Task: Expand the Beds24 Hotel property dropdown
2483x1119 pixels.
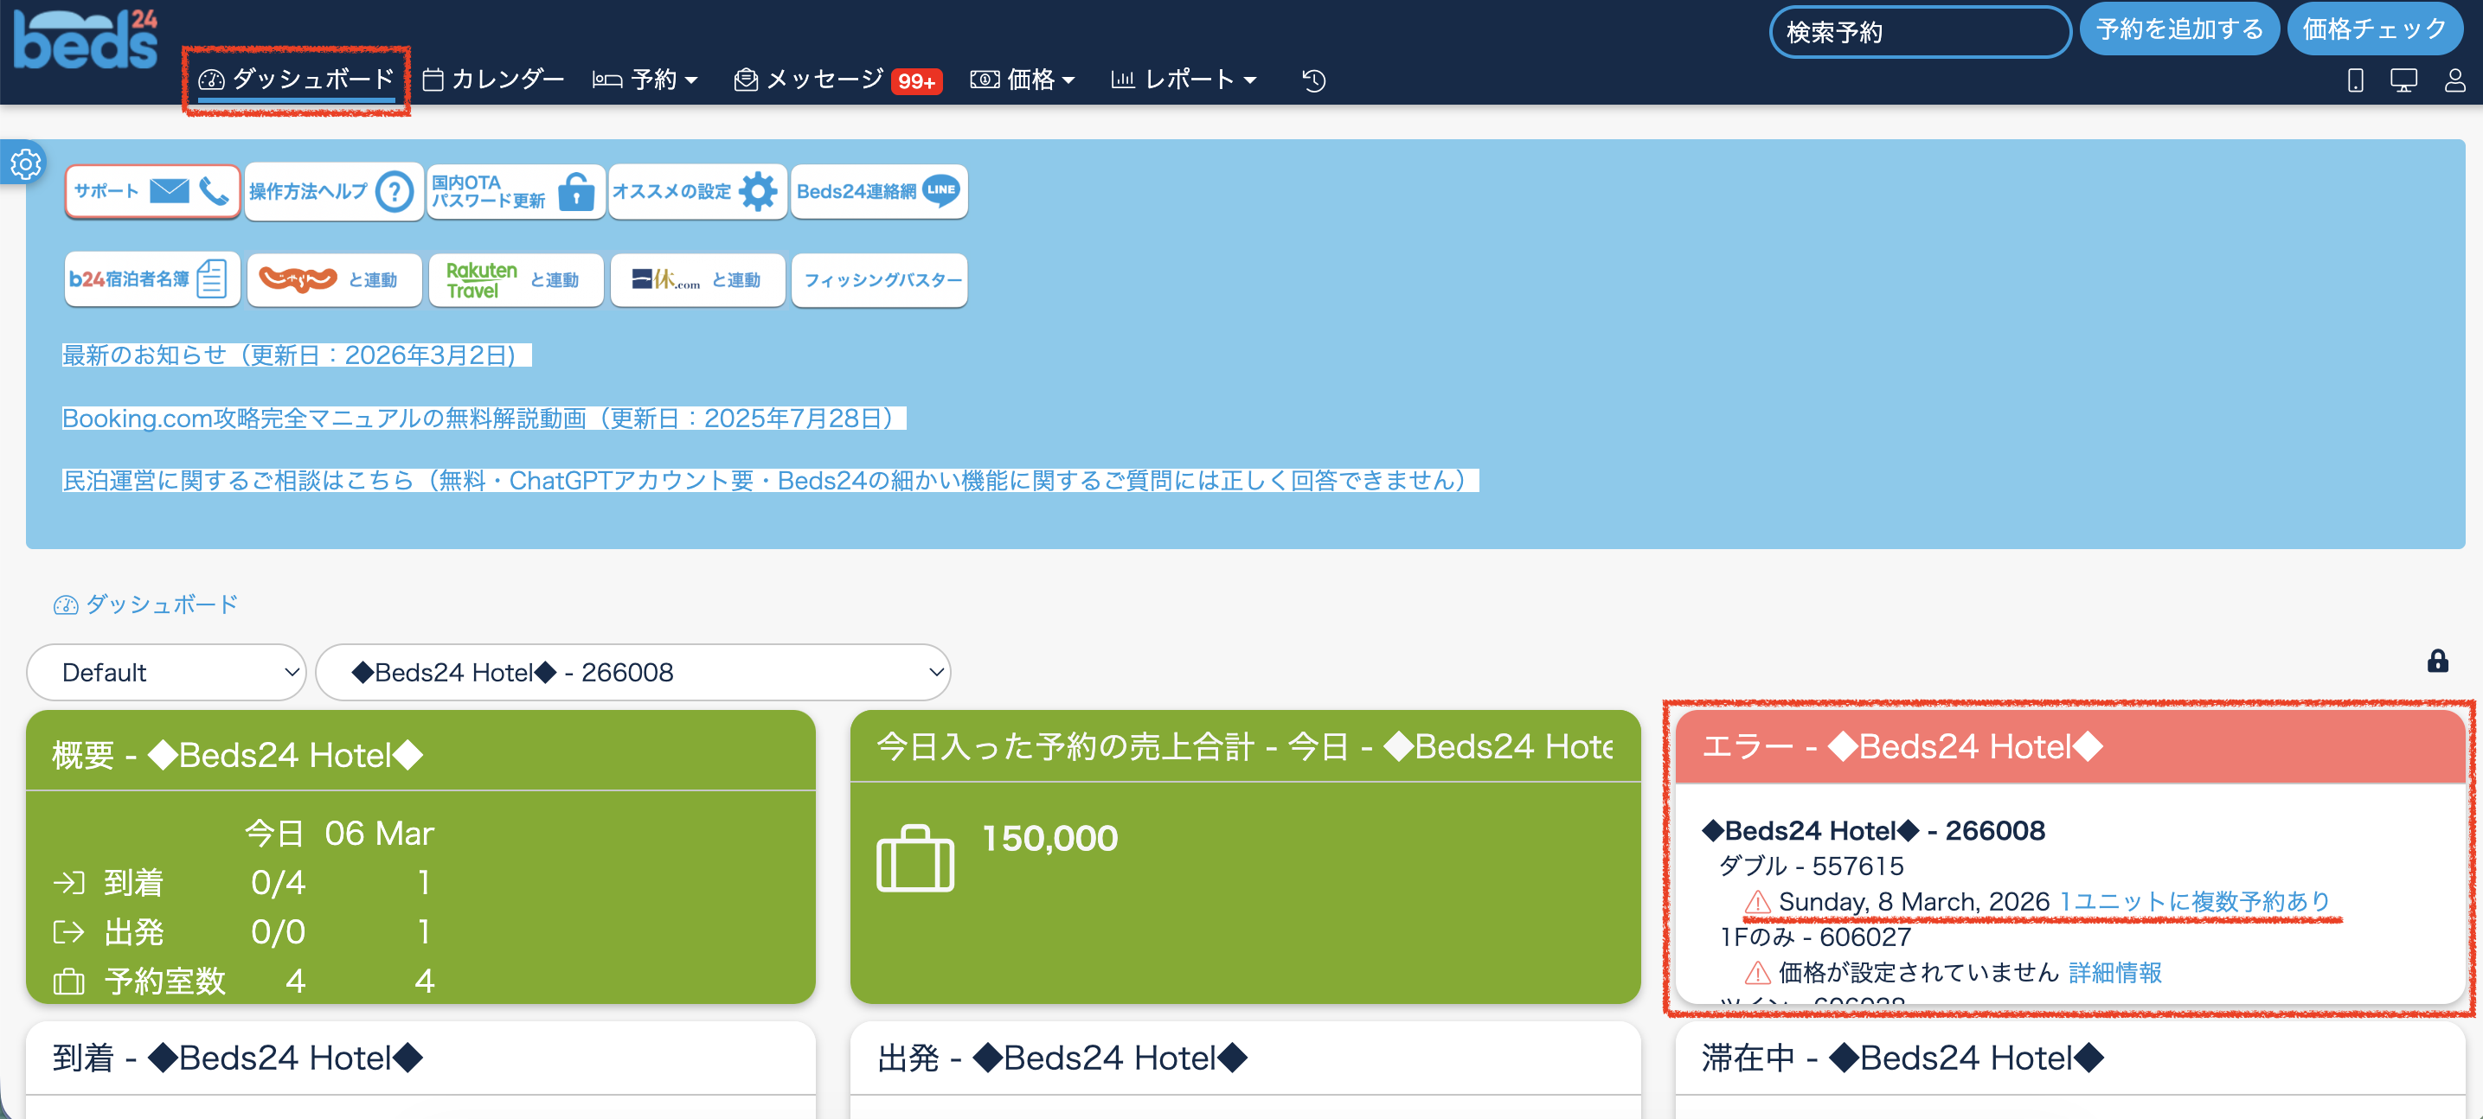Action: [x=632, y=672]
